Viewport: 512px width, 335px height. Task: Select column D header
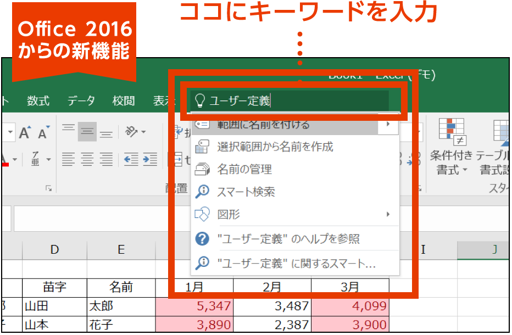pyautogui.click(x=54, y=250)
